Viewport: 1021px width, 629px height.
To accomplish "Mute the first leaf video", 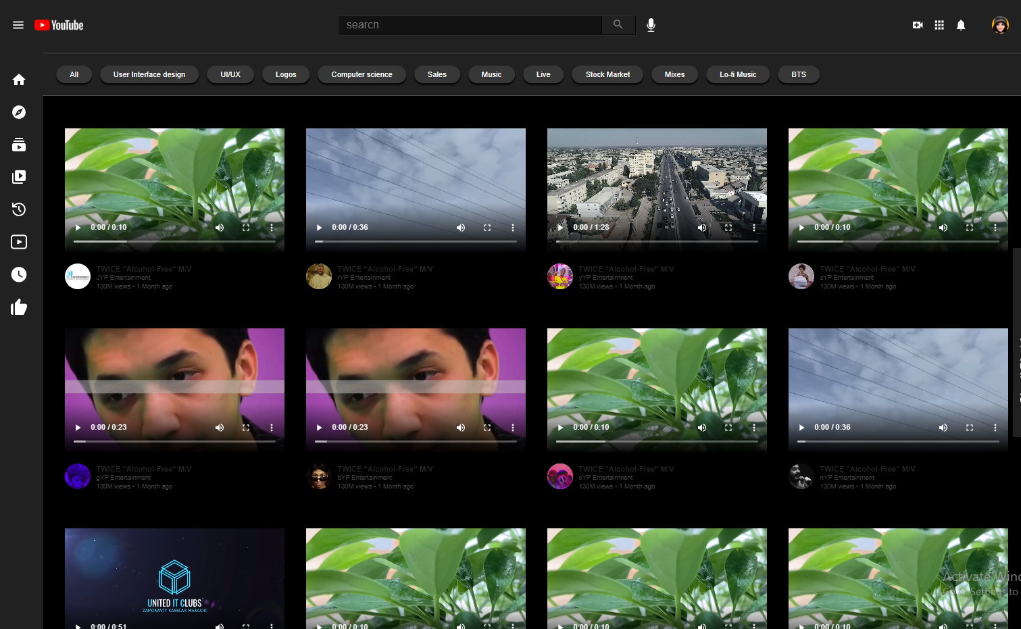I will tap(220, 228).
